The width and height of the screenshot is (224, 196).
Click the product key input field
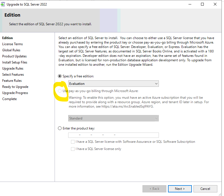[x=113, y=135]
